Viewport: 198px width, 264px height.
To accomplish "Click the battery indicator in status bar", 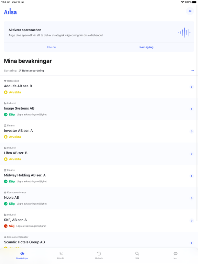I will coord(194,2).
